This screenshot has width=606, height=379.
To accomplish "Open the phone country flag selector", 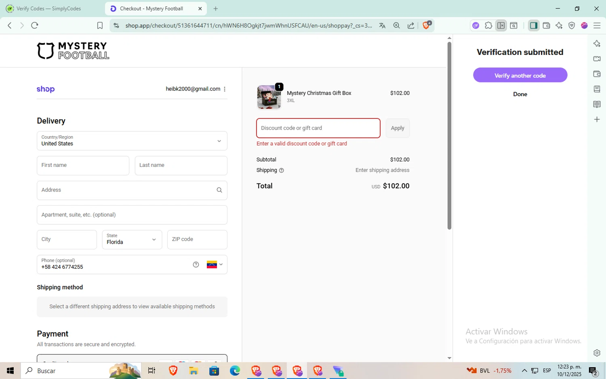I will point(215,265).
